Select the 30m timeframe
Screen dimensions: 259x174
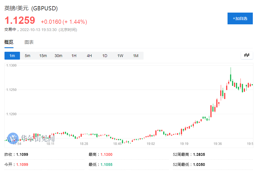(x=58, y=56)
